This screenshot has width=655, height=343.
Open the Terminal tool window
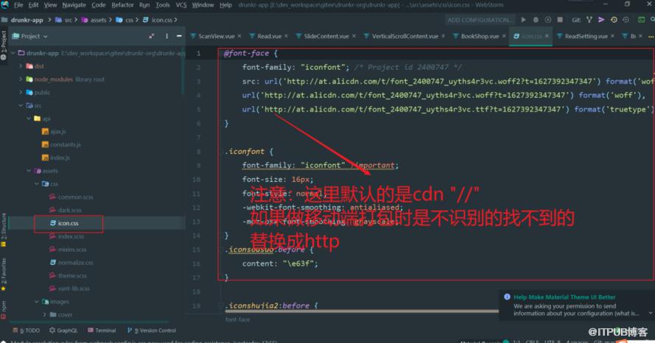(x=102, y=330)
